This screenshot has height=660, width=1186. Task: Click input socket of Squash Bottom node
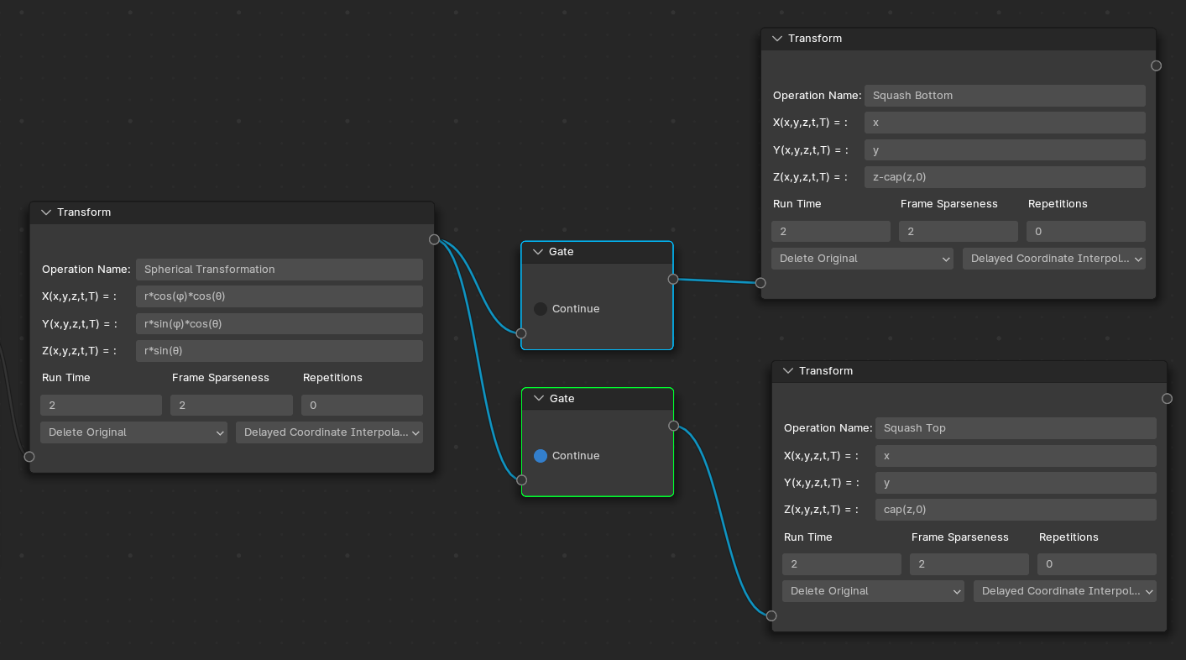(x=760, y=283)
